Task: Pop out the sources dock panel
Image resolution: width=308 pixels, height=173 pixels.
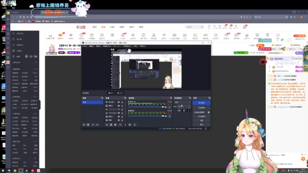Action: coord(125,98)
